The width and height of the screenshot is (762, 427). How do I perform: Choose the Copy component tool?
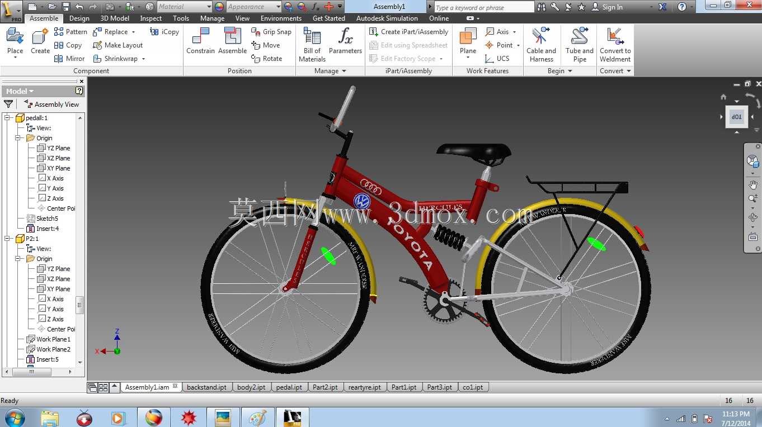point(68,45)
